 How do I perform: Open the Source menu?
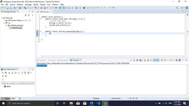click(x=12, y=4)
